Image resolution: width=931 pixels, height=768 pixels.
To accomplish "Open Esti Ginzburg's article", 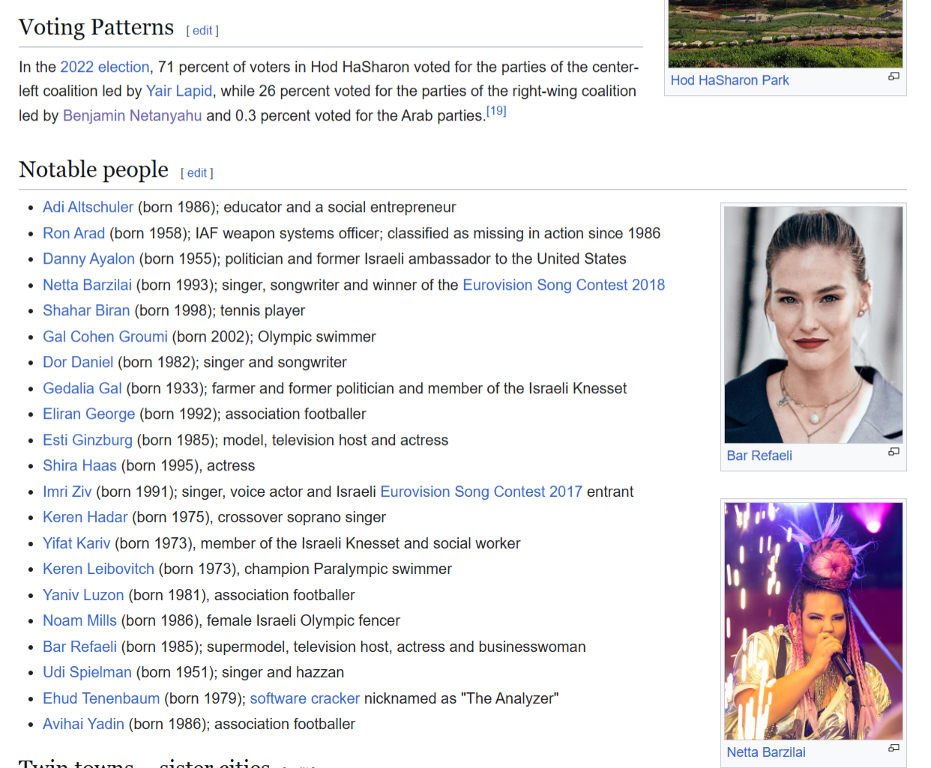I will pyautogui.click(x=88, y=440).
